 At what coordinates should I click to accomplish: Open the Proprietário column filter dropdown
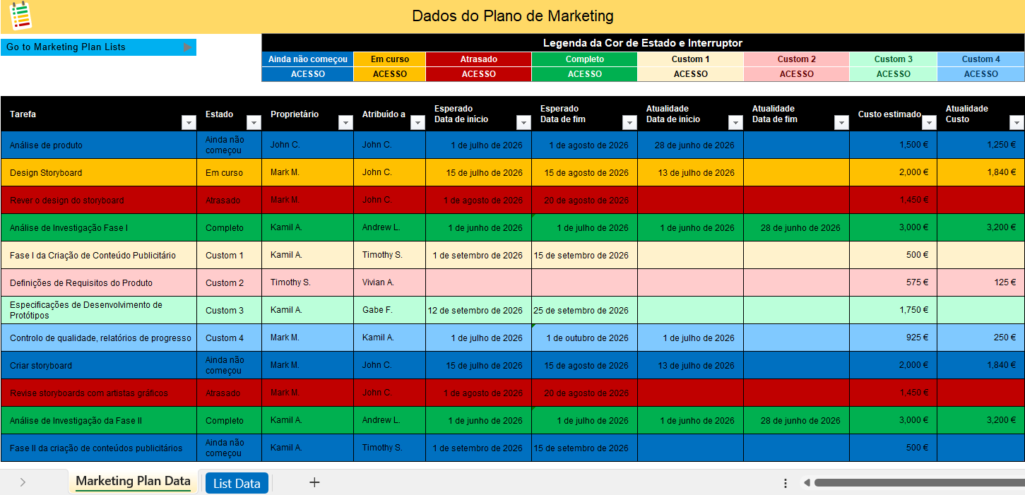345,122
